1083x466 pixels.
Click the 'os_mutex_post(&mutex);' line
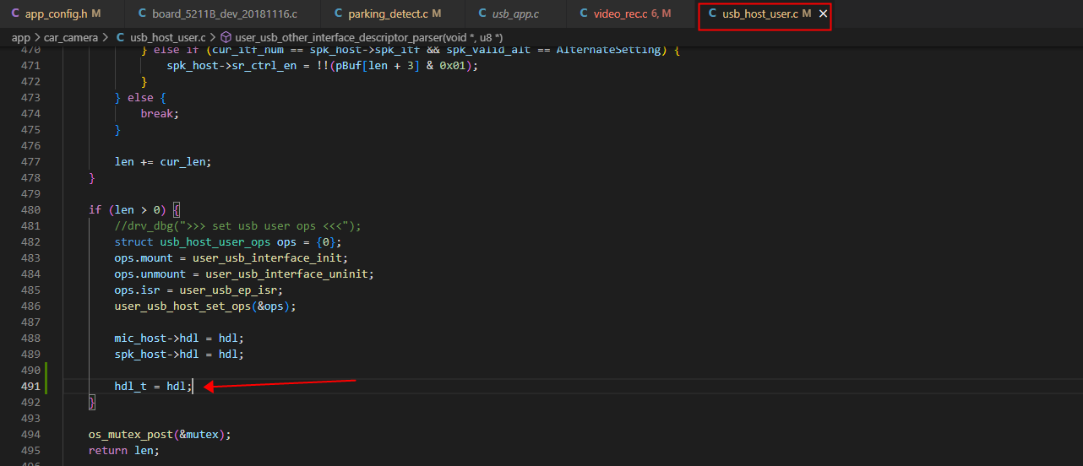(160, 435)
